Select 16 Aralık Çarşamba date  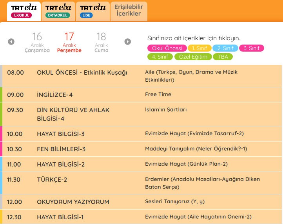(x=37, y=42)
